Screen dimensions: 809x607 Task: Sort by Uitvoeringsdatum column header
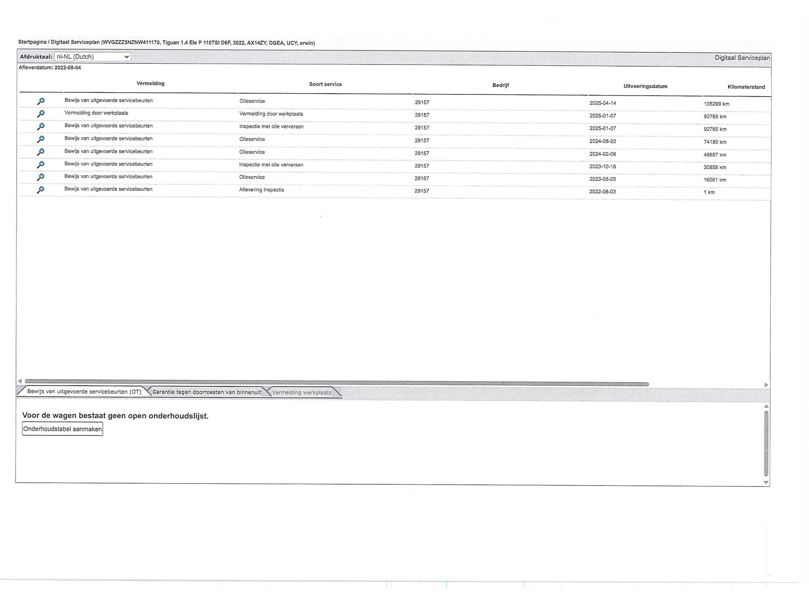click(645, 86)
